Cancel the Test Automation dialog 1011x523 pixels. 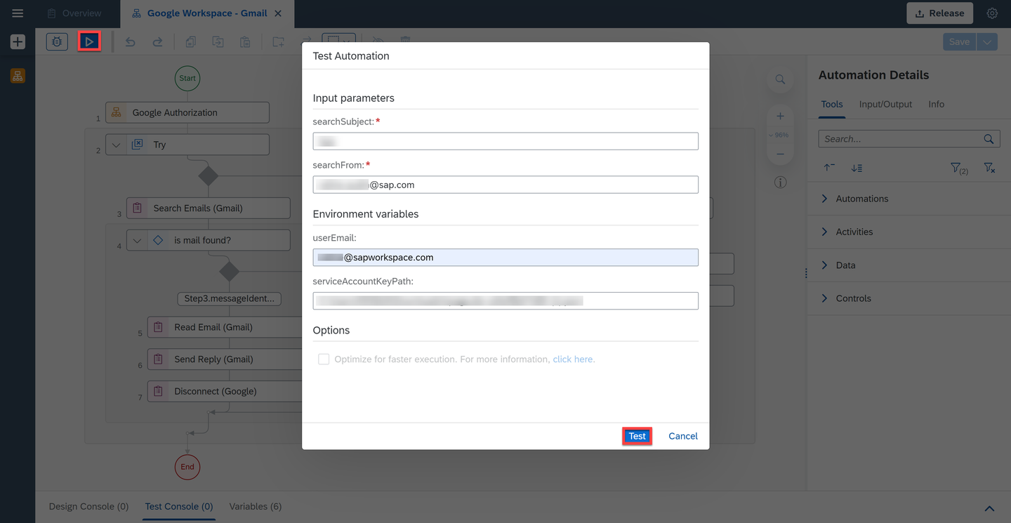click(683, 436)
